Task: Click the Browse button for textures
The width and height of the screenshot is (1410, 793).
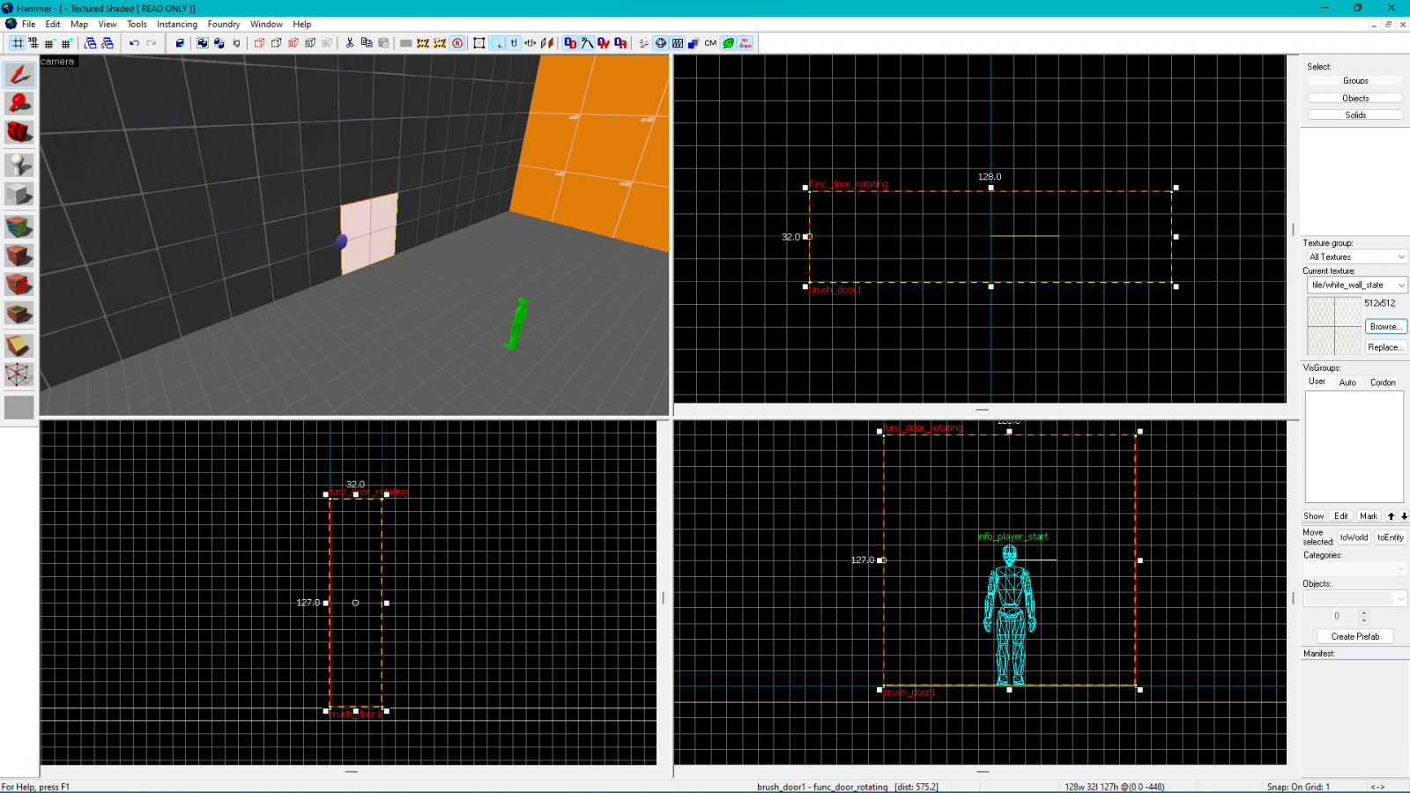Action: 1384,326
